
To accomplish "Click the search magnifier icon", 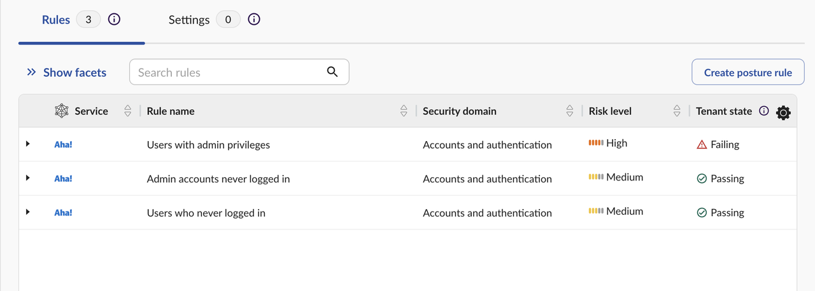I will [332, 72].
